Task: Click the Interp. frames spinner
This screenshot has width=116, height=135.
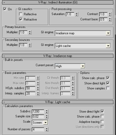Action: pyautogui.click(x=73, y=93)
